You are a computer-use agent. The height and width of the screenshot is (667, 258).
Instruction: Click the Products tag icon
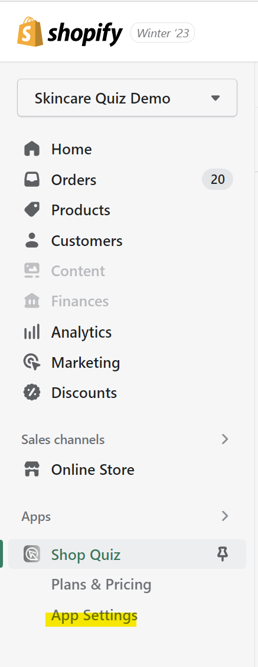point(32,210)
